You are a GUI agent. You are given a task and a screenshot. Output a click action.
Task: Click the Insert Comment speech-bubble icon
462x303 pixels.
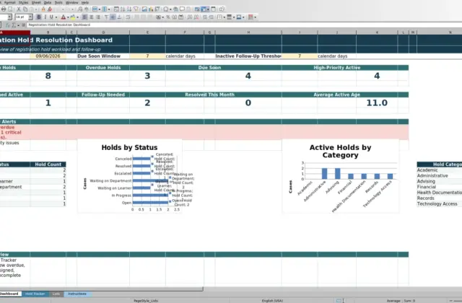pos(182,9)
